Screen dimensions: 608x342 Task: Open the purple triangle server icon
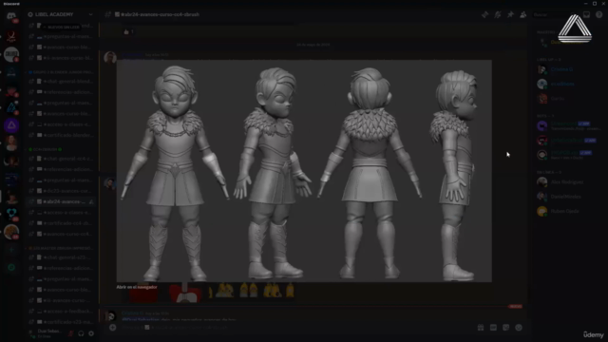click(11, 125)
